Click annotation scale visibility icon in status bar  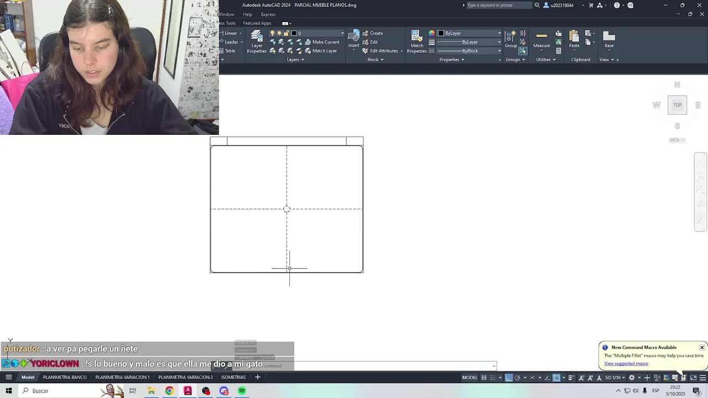pyautogui.click(x=581, y=378)
